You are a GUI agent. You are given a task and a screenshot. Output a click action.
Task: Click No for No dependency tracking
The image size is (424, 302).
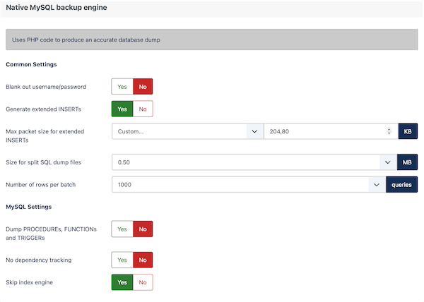click(143, 260)
